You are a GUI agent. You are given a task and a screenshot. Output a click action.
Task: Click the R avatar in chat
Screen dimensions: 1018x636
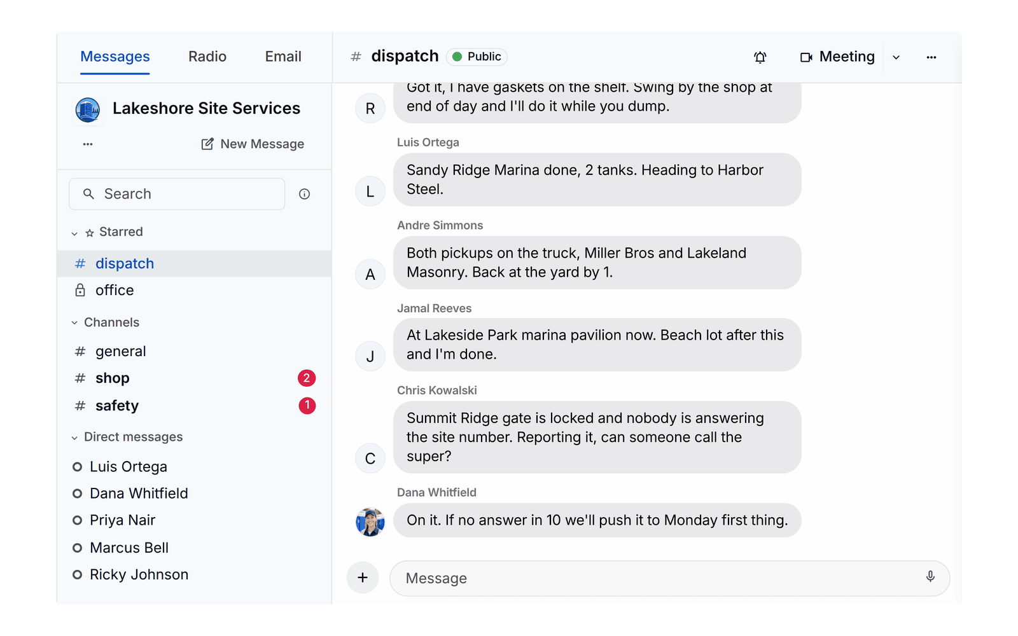[370, 109]
